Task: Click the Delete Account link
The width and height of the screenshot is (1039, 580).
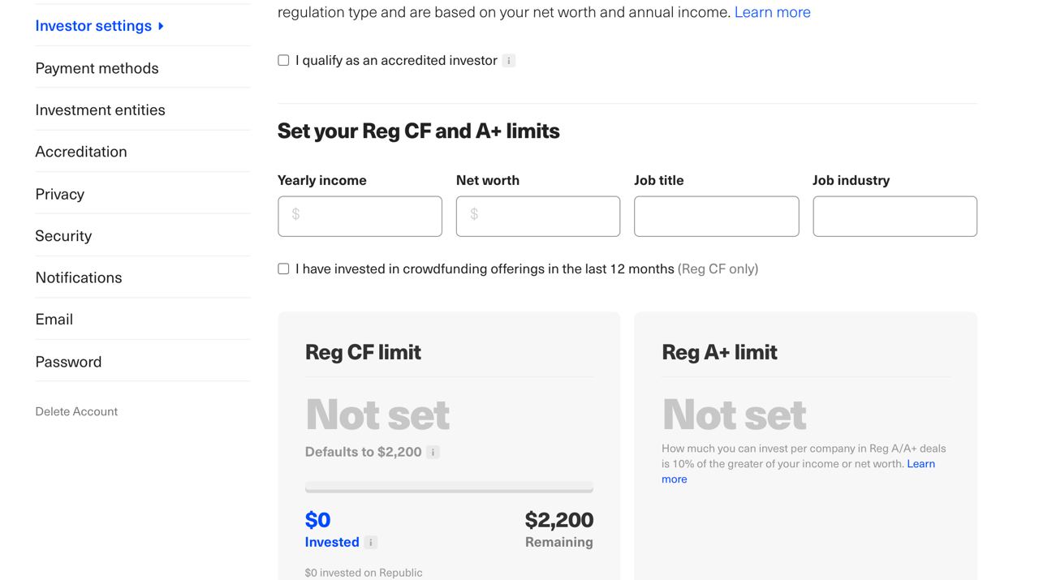Action: [76, 411]
